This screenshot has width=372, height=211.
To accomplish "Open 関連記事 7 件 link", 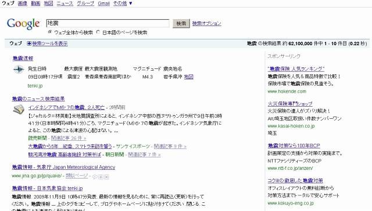I will (x=144, y=155).
